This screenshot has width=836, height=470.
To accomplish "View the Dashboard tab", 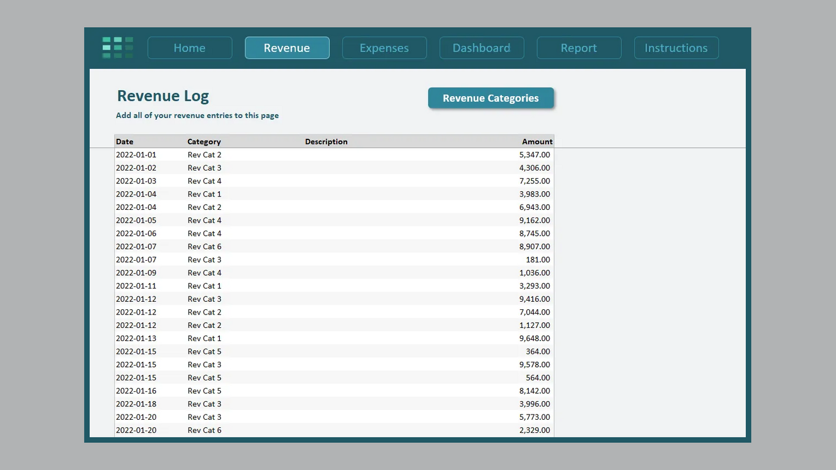I will [481, 48].
